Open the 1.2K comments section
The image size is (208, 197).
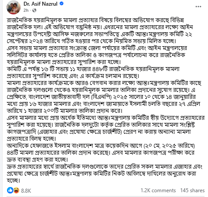(x=158, y=190)
